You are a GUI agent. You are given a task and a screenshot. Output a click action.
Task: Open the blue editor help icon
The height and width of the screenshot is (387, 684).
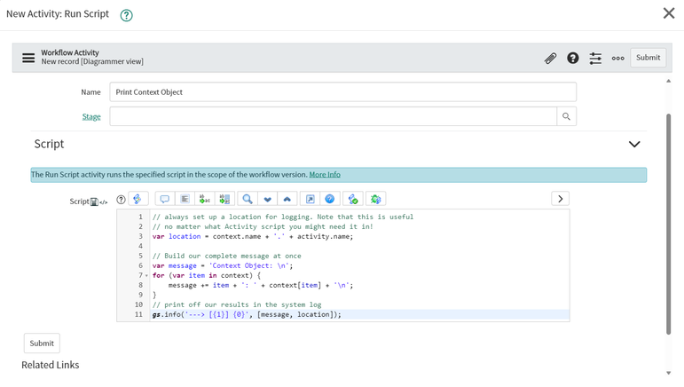tap(330, 199)
